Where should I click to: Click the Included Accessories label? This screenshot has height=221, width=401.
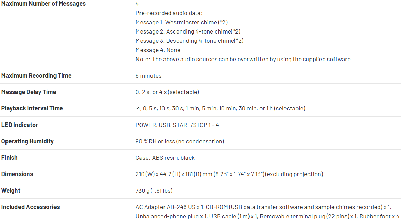pos(31,207)
